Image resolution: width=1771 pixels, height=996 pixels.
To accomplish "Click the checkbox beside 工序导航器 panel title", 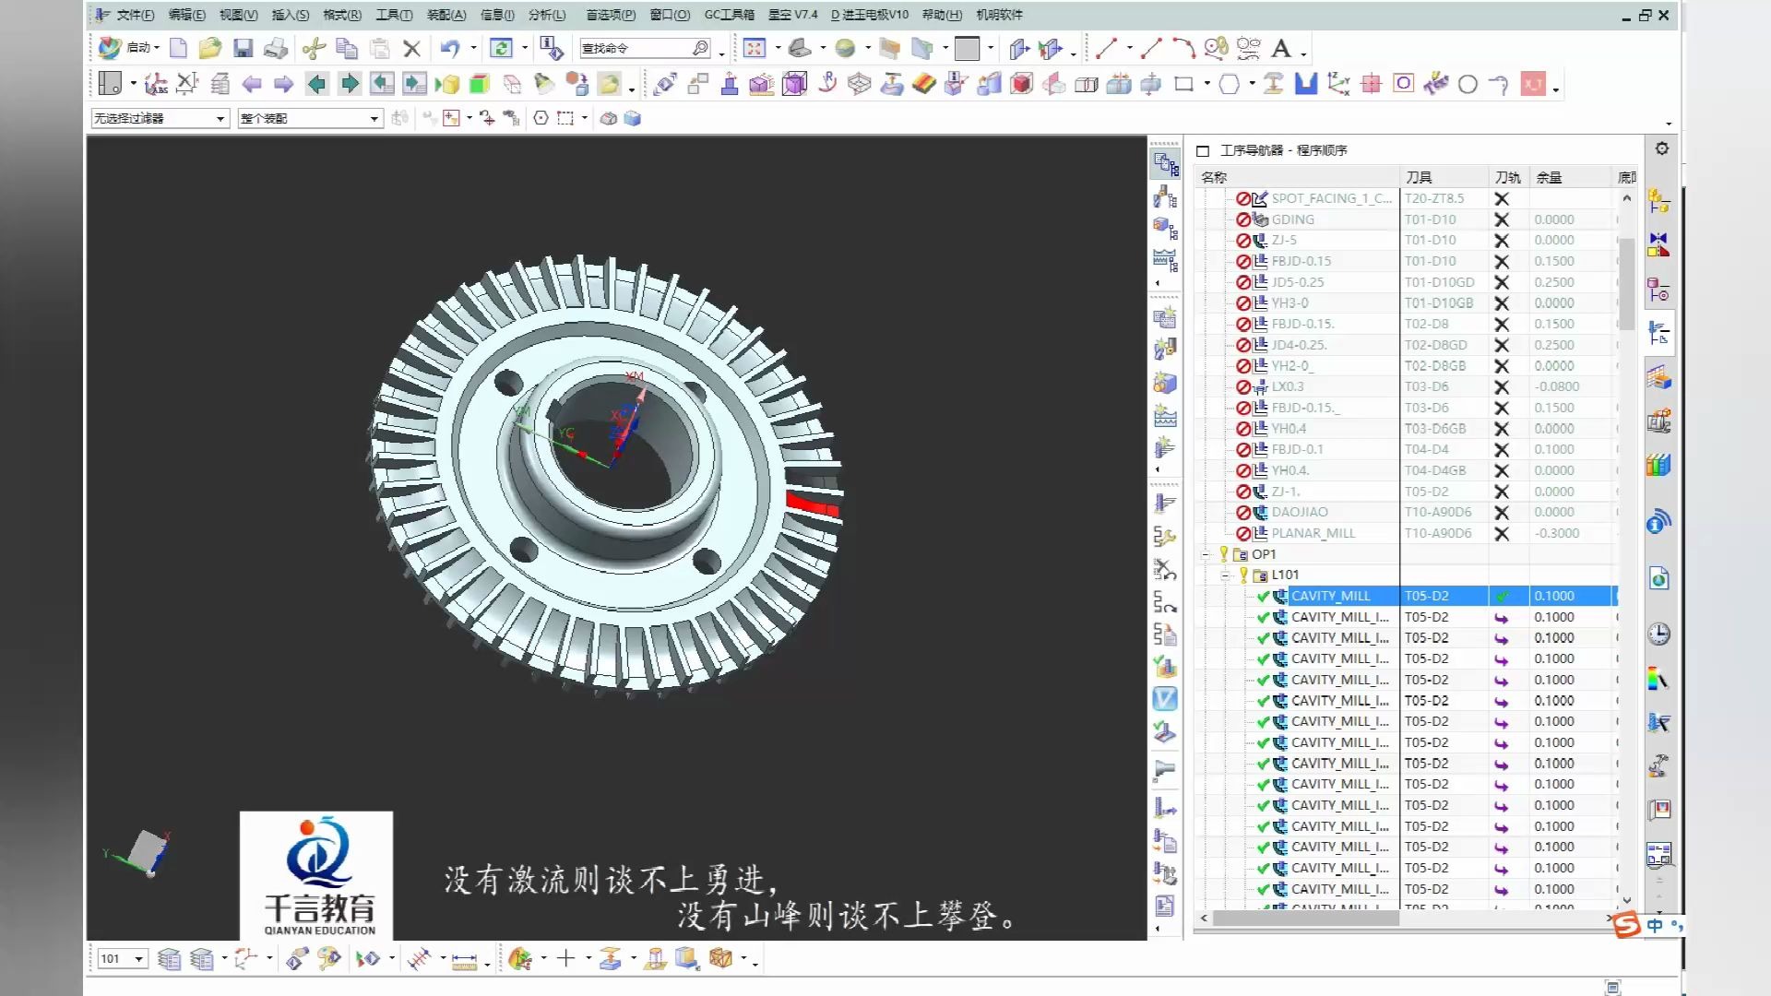I will pyautogui.click(x=1202, y=150).
